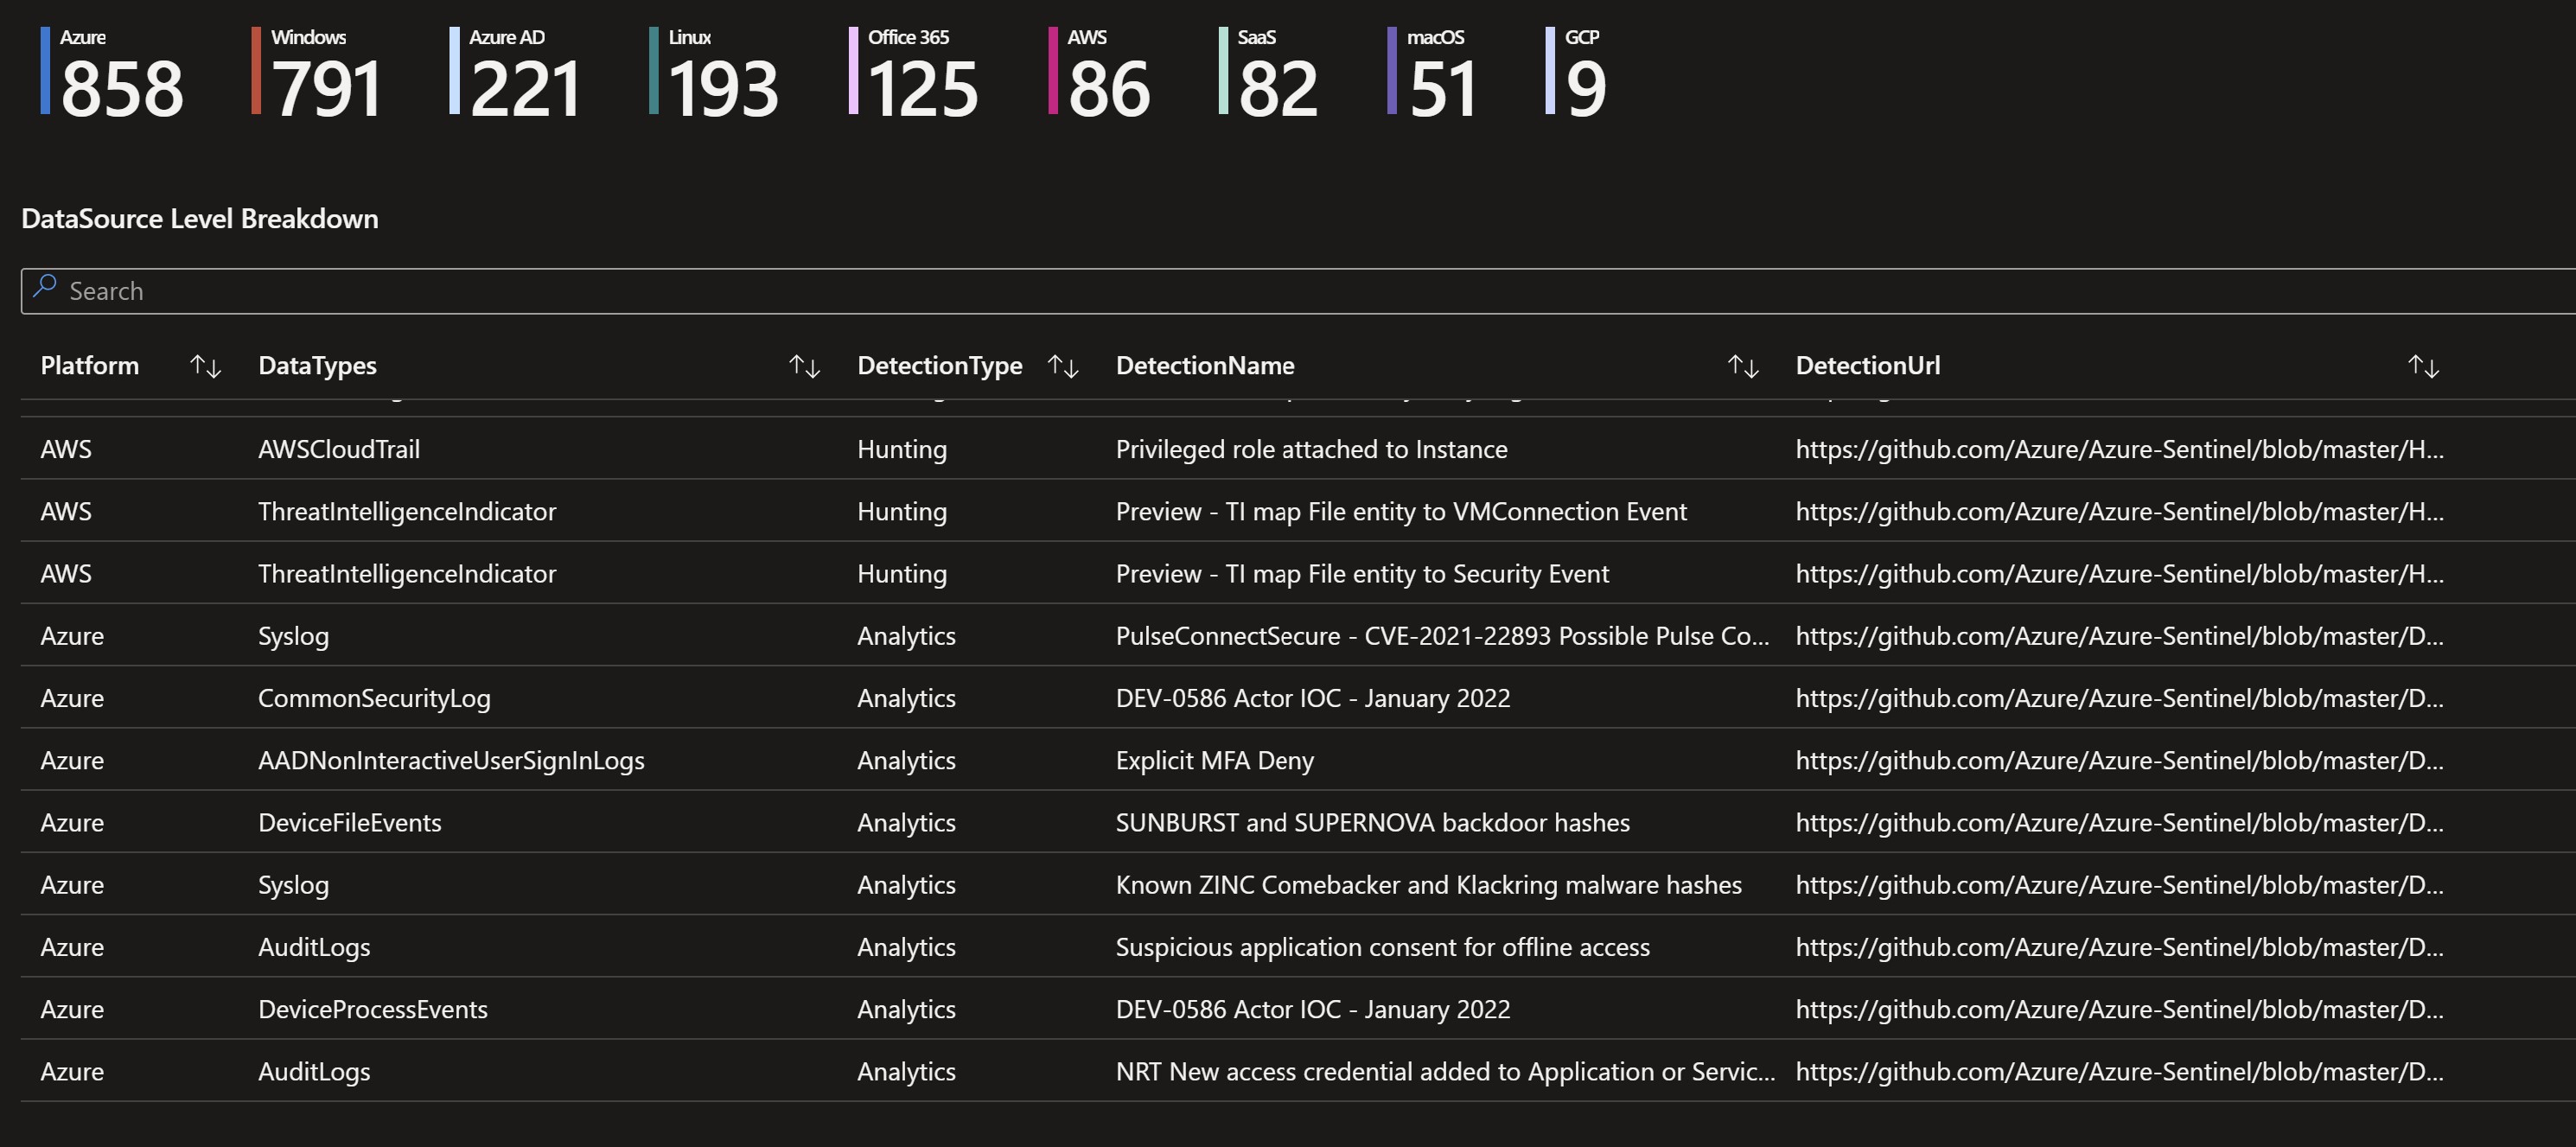Select Analytics cell in Explicit MFA Deny row
Image resolution: width=2576 pixels, height=1147 pixels.
tap(906, 761)
